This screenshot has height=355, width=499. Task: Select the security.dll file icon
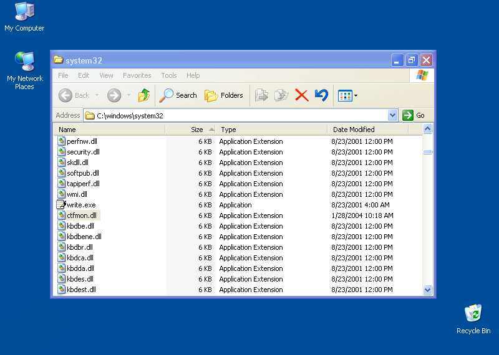click(x=61, y=151)
